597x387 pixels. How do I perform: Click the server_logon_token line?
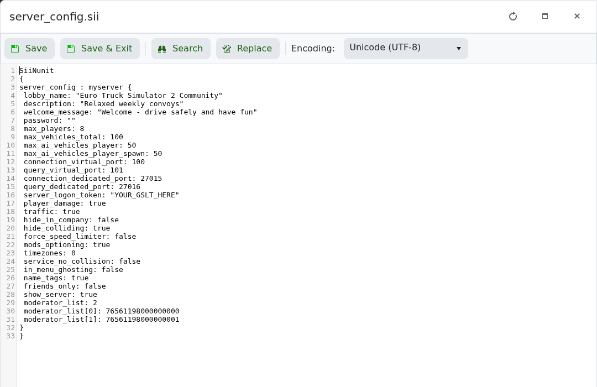(101, 195)
